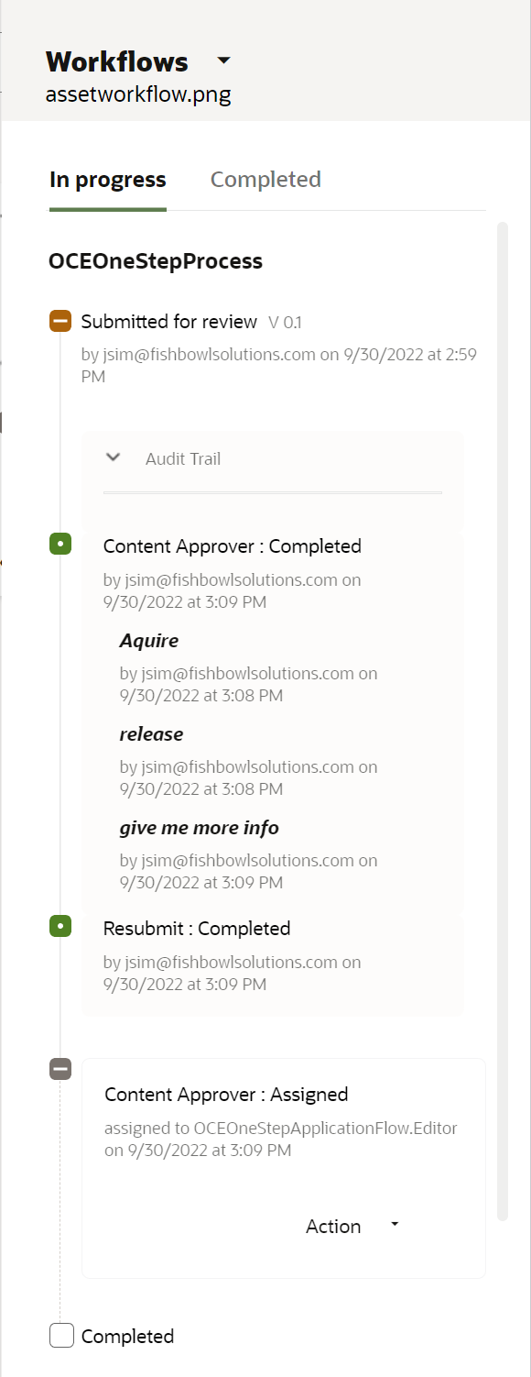Screen dimensions: 531x1377
Task: Click the vertical scrollbar of workflow panel
Action: point(502,722)
